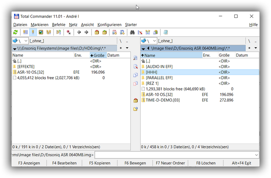Click the edit file icon in middle bar
The width and height of the screenshot is (271, 178).
coord(135,66)
